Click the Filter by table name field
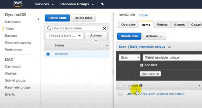Image resolution: width=202 pixels, height=108 pixels. [x=77, y=28]
